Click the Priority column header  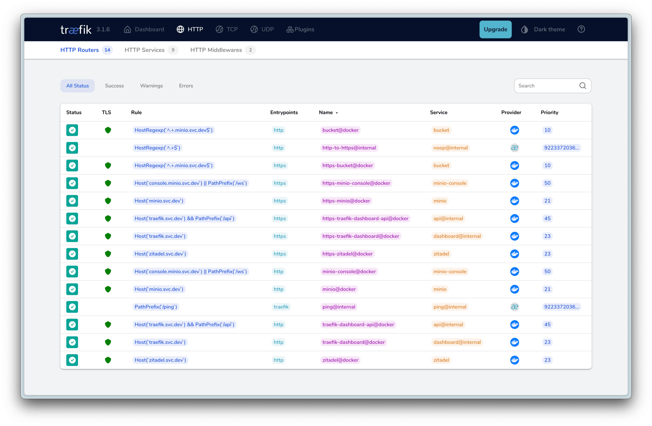pos(550,113)
